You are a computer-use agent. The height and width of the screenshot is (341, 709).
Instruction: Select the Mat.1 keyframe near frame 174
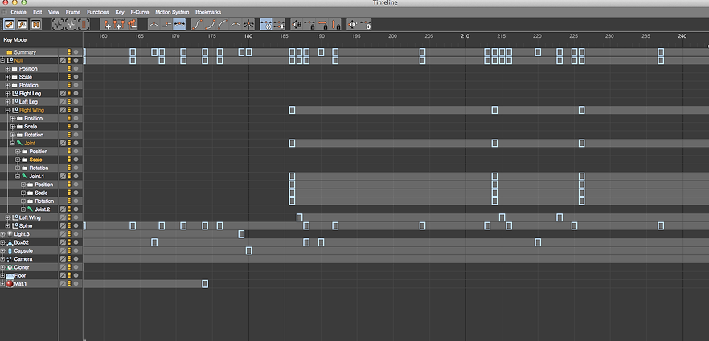(x=205, y=284)
